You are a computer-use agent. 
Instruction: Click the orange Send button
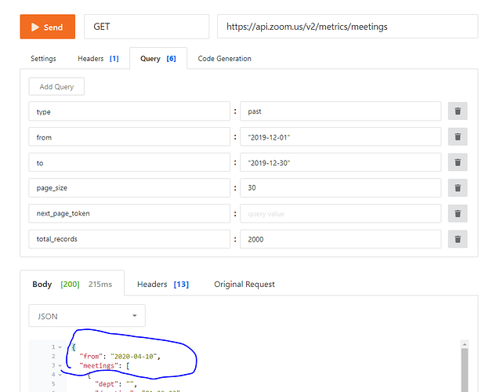pyautogui.click(x=47, y=27)
